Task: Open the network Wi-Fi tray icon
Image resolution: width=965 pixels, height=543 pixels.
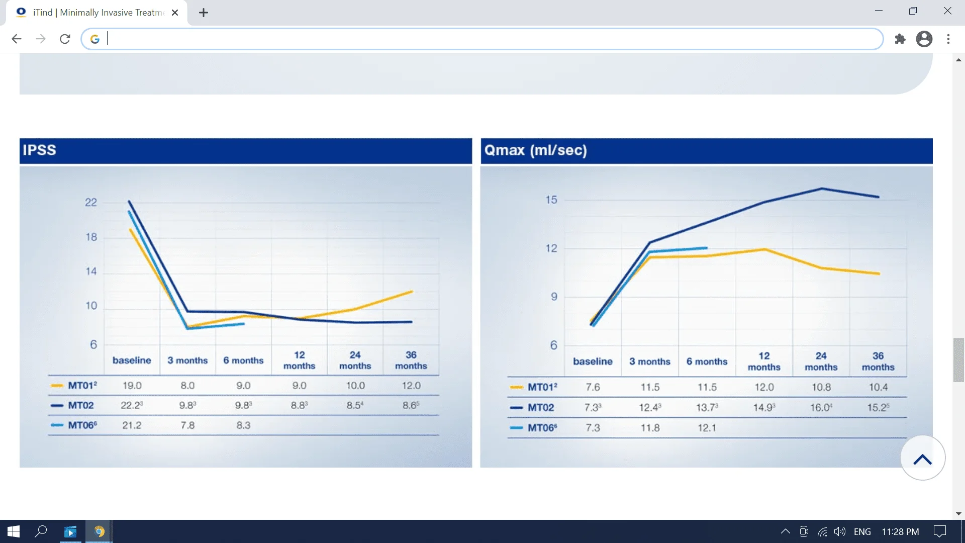Action: [822, 531]
